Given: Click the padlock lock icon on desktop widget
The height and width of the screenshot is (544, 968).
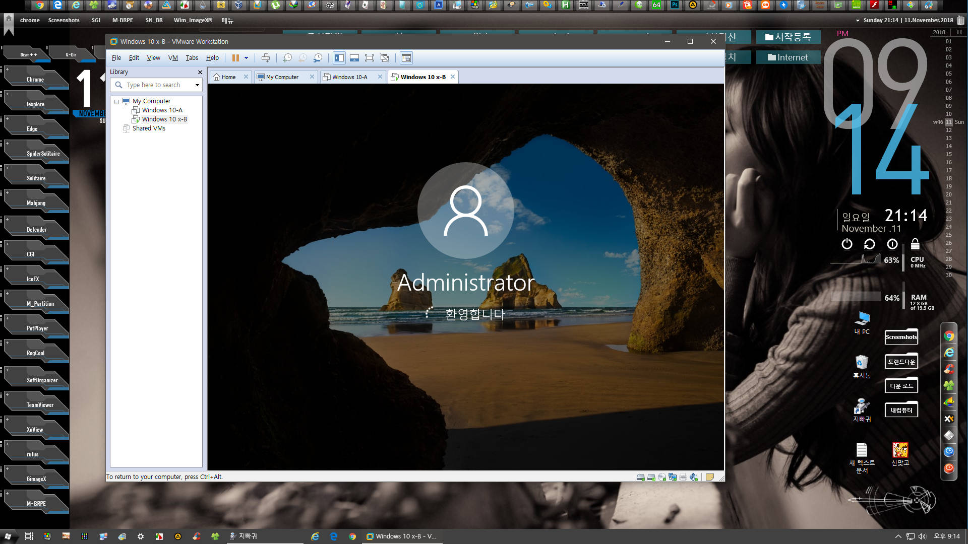Looking at the screenshot, I should [x=915, y=244].
